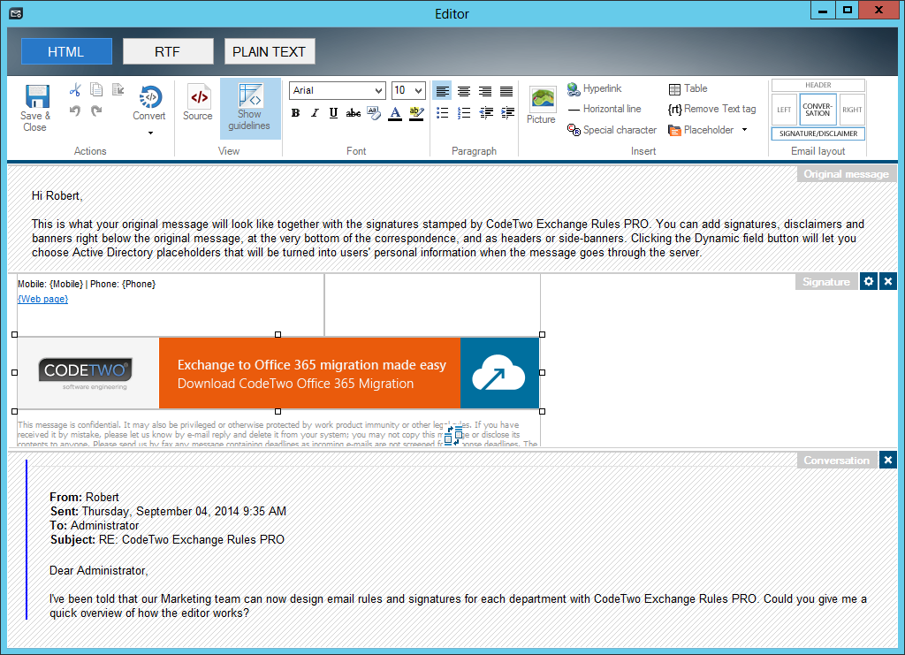The image size is (905, 655).
Task: Click the clear formatting icon
Action: point(374,113)
